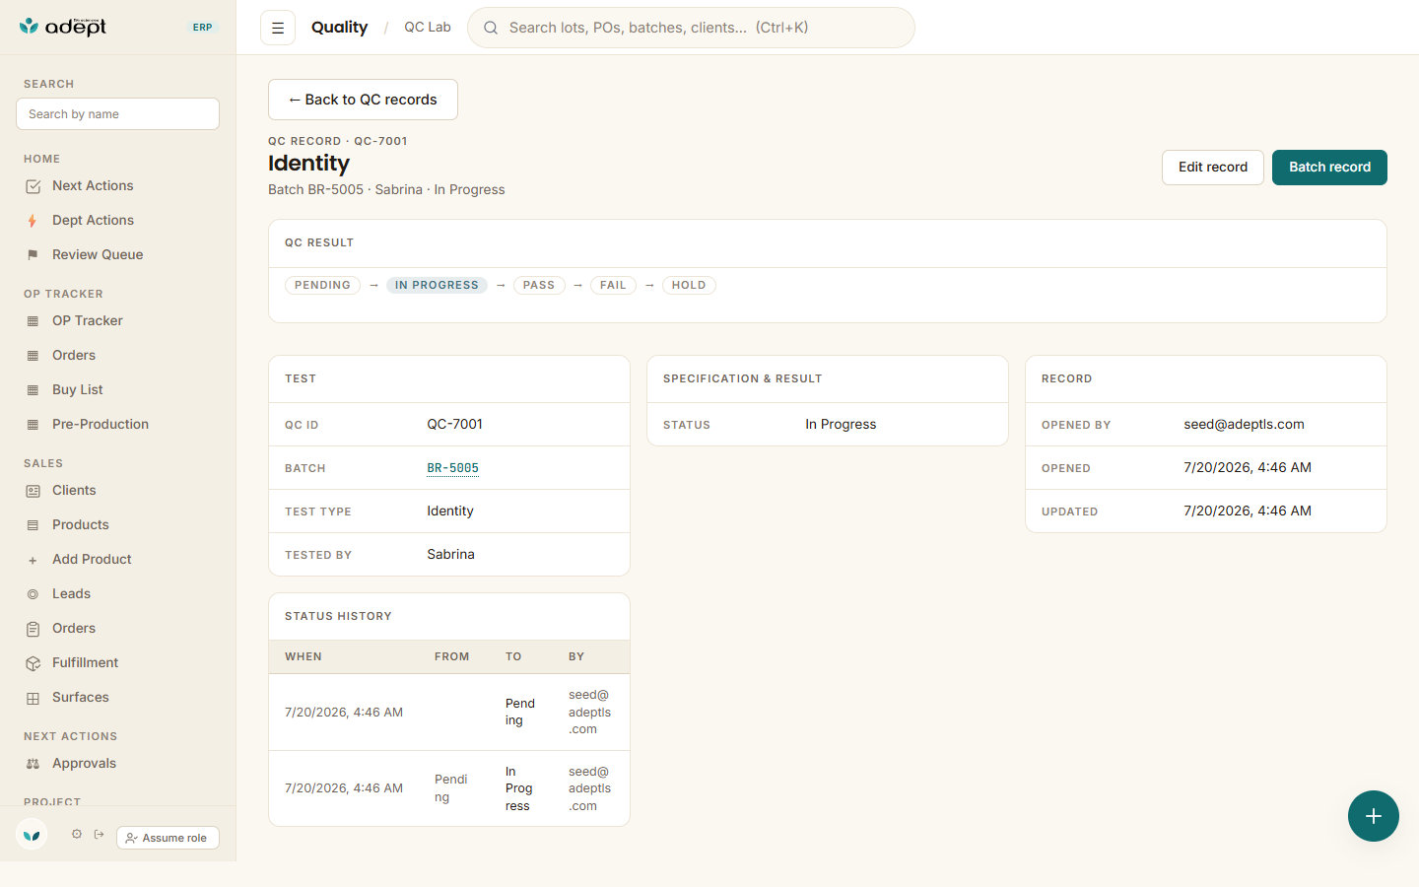Click the Opened By value seed@adeptls.com
1419x887 pixels.
1244,425
